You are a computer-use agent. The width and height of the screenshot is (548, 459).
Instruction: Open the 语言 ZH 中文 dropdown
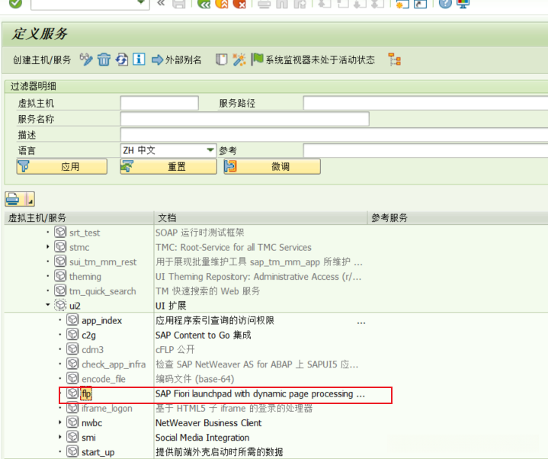(x=210, y=150)
